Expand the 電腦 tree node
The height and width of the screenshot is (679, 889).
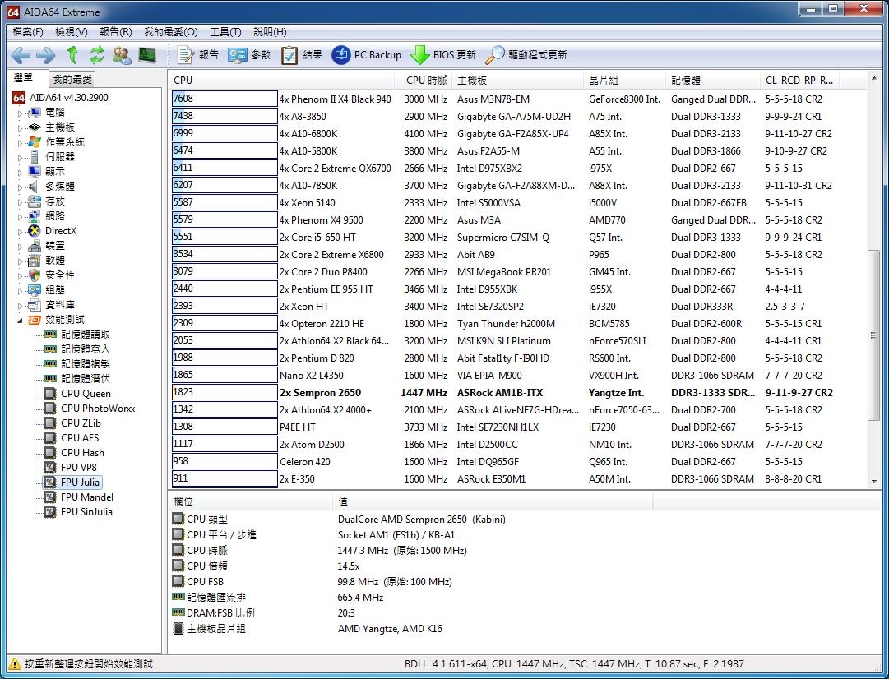[20, 113]
